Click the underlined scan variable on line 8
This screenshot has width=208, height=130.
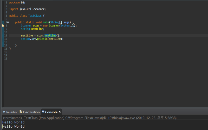point(36,26)
